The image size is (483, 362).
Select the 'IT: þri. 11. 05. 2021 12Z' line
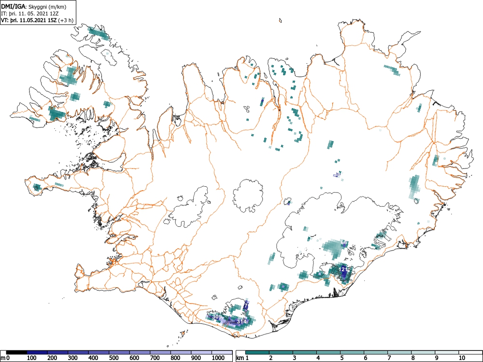tap(29, 14)
